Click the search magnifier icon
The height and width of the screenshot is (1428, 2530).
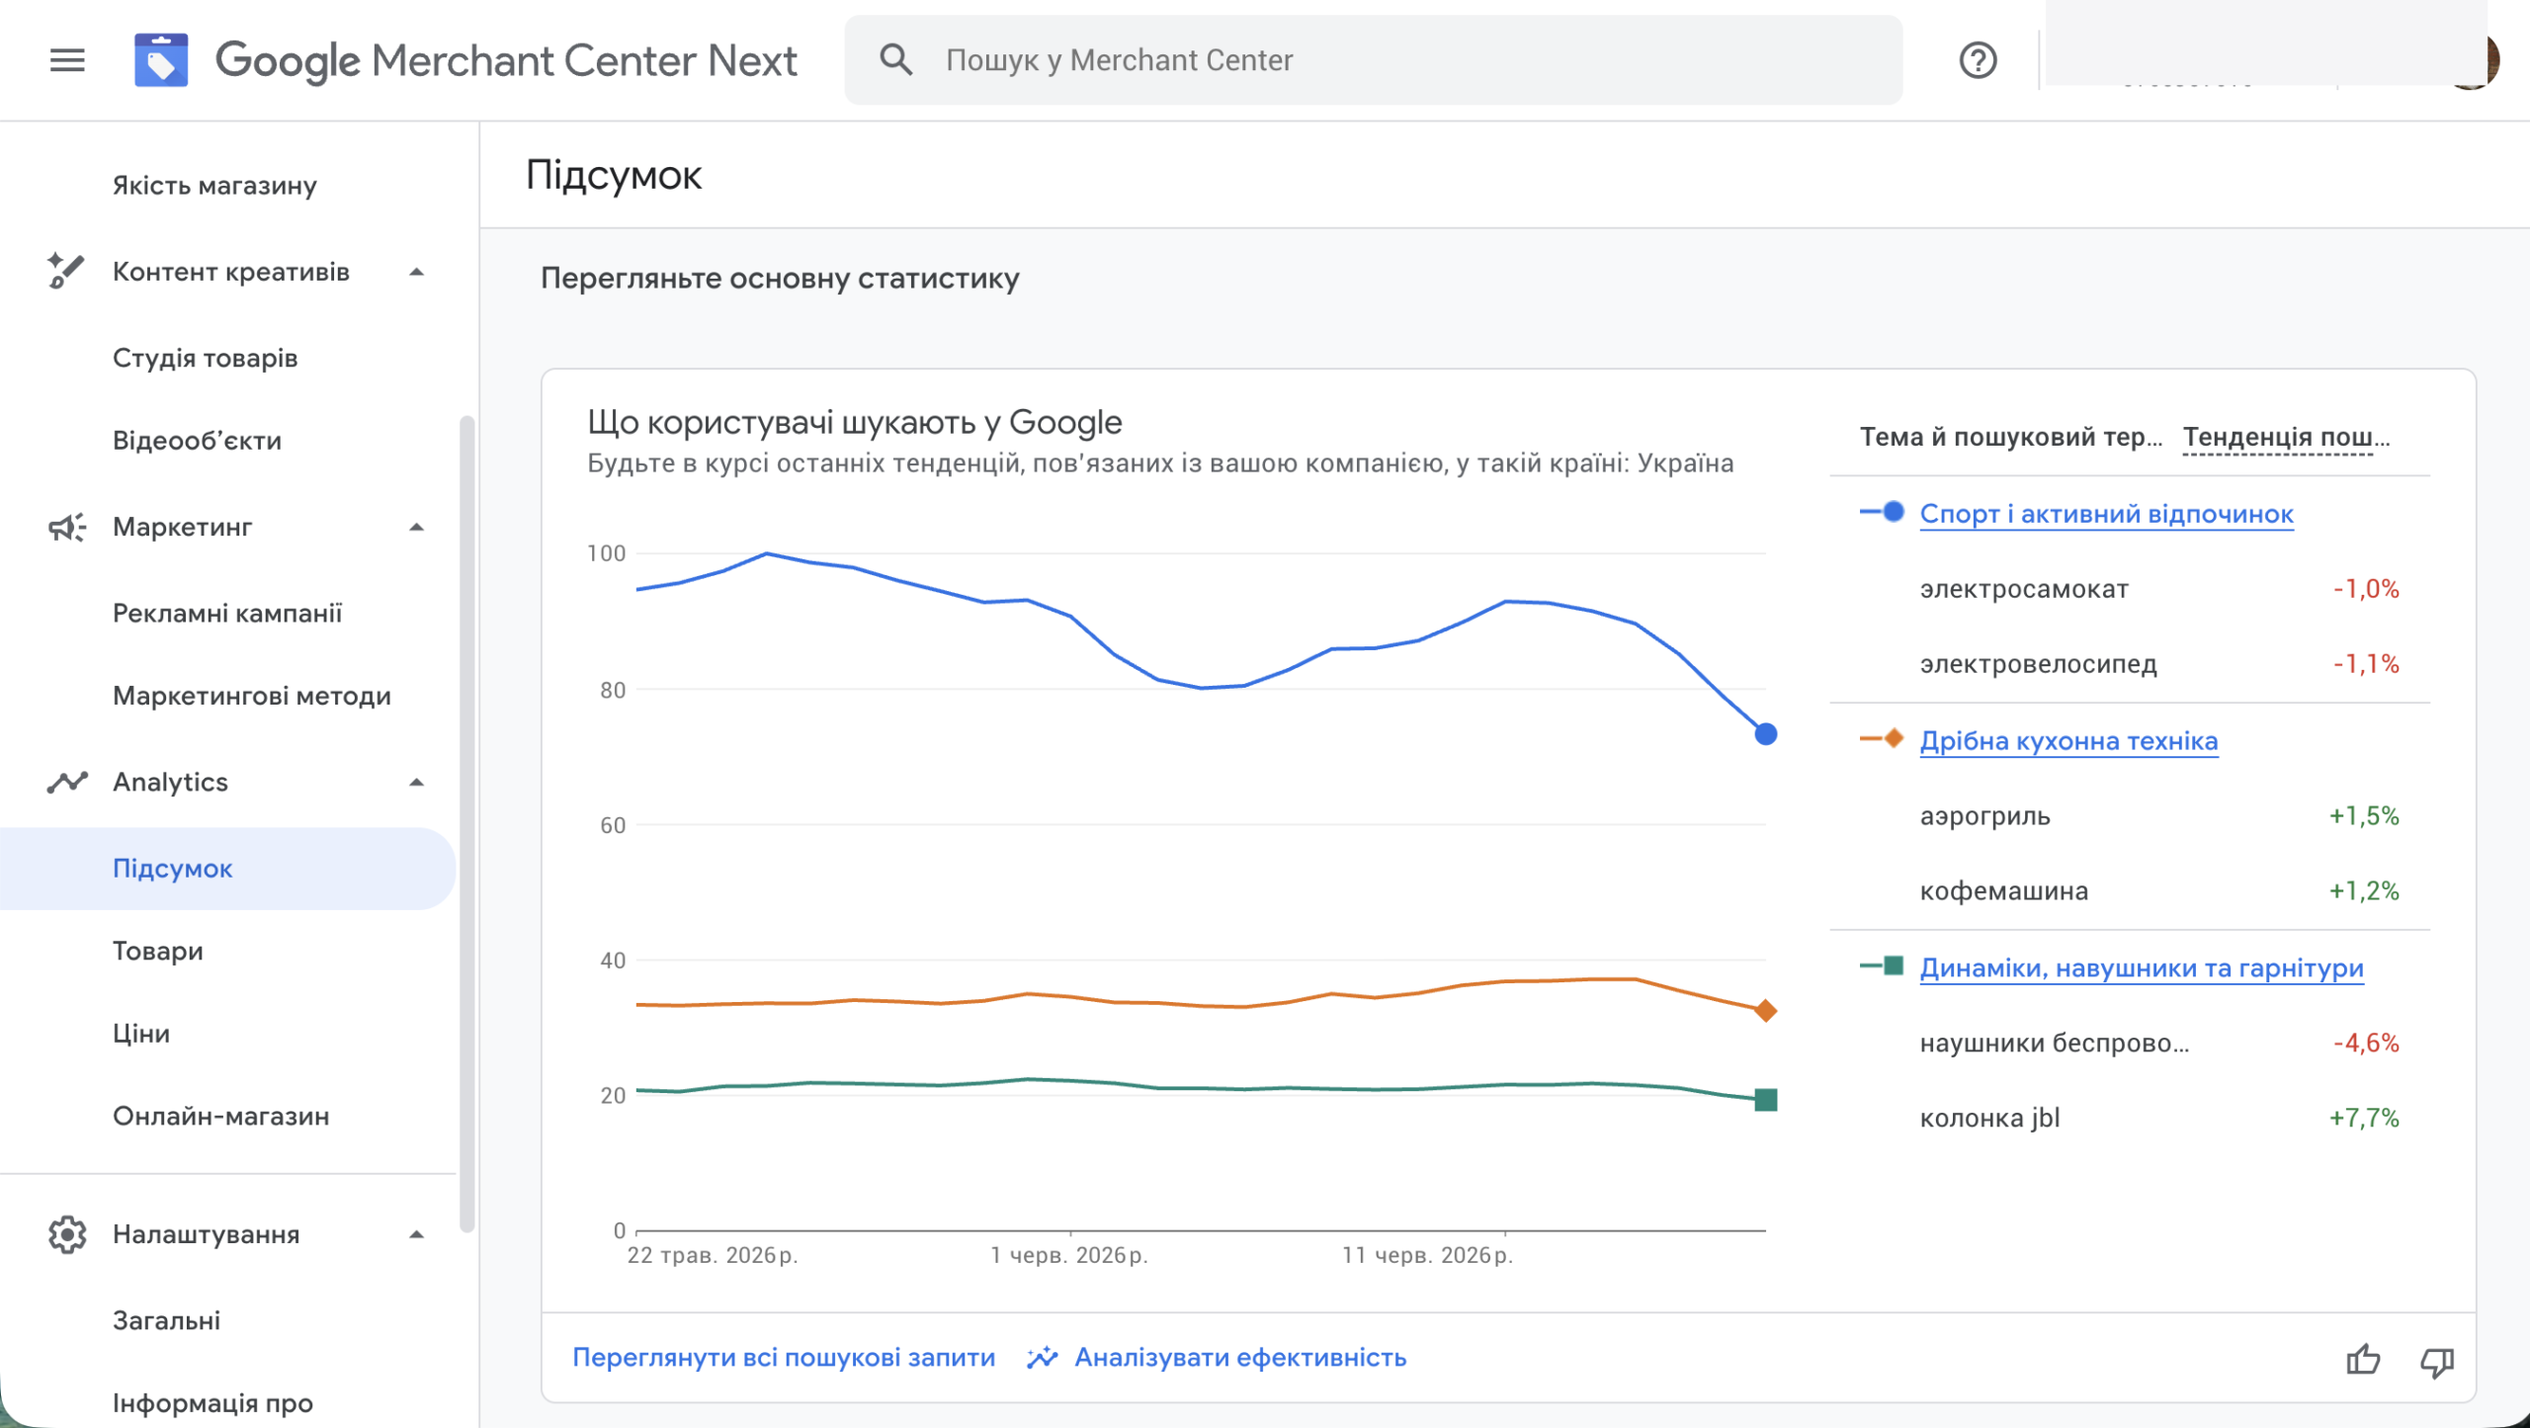coord(895,60)
